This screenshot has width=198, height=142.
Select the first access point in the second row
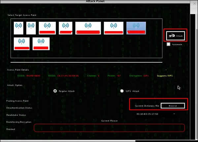click(21, 44)
